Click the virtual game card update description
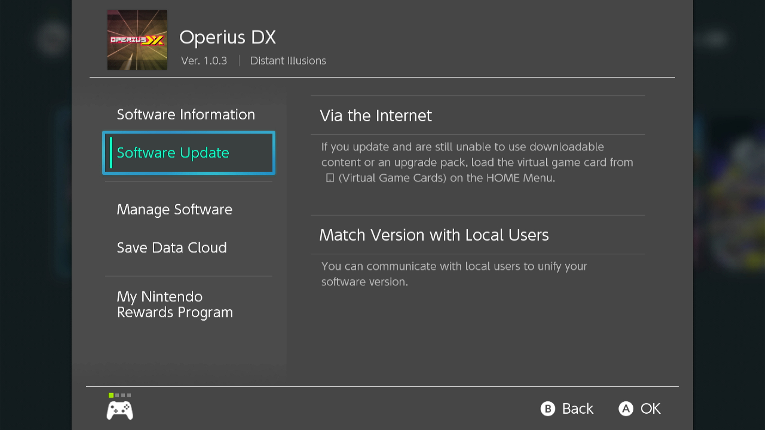The width and height of the screenshot is (765, 430). tap(477, 162)
